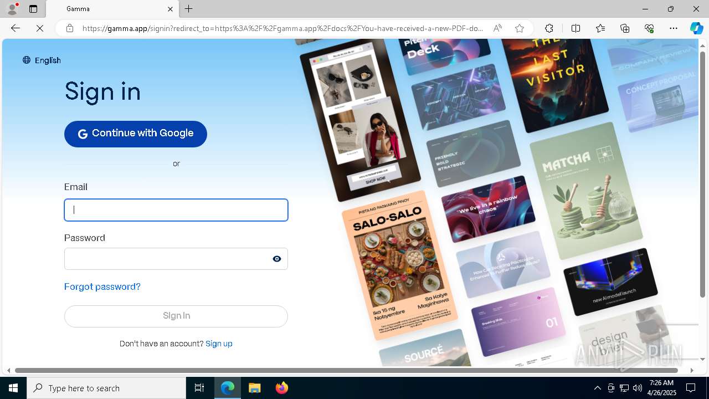
Task: Click the browser back arrow
Action: pos(16,28)
